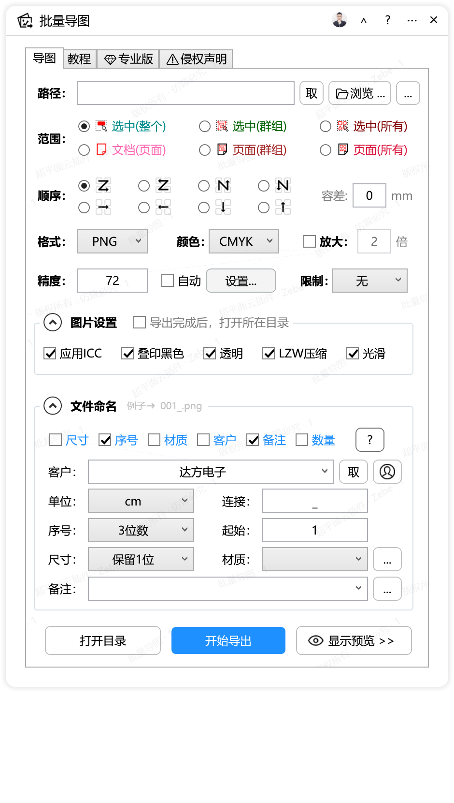Click the 文档(页面) range icon
Image resolution: width=454 pixels, height=803 pixels.
[101, 149]
